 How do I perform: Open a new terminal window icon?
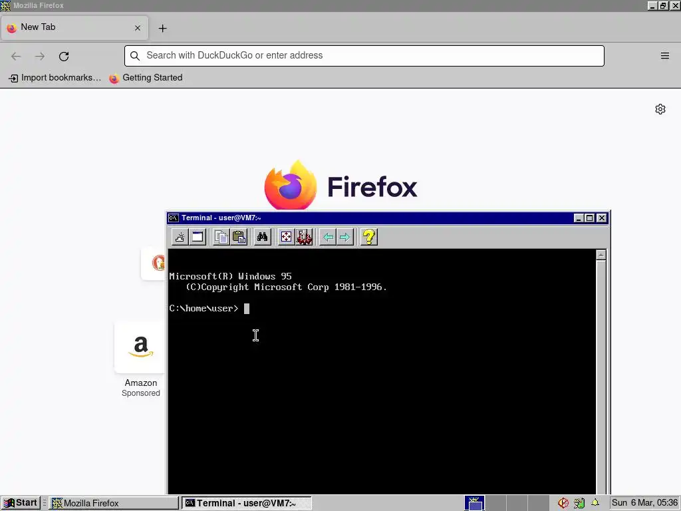(198, 238)
